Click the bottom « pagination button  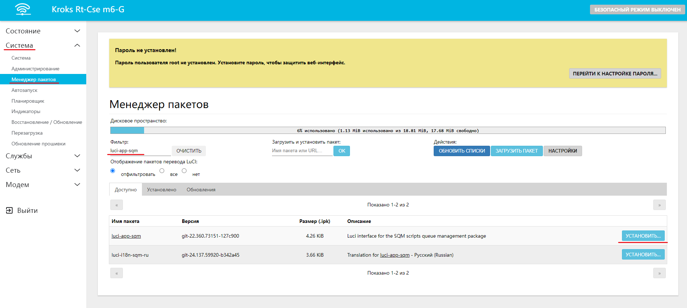[116, 273]
